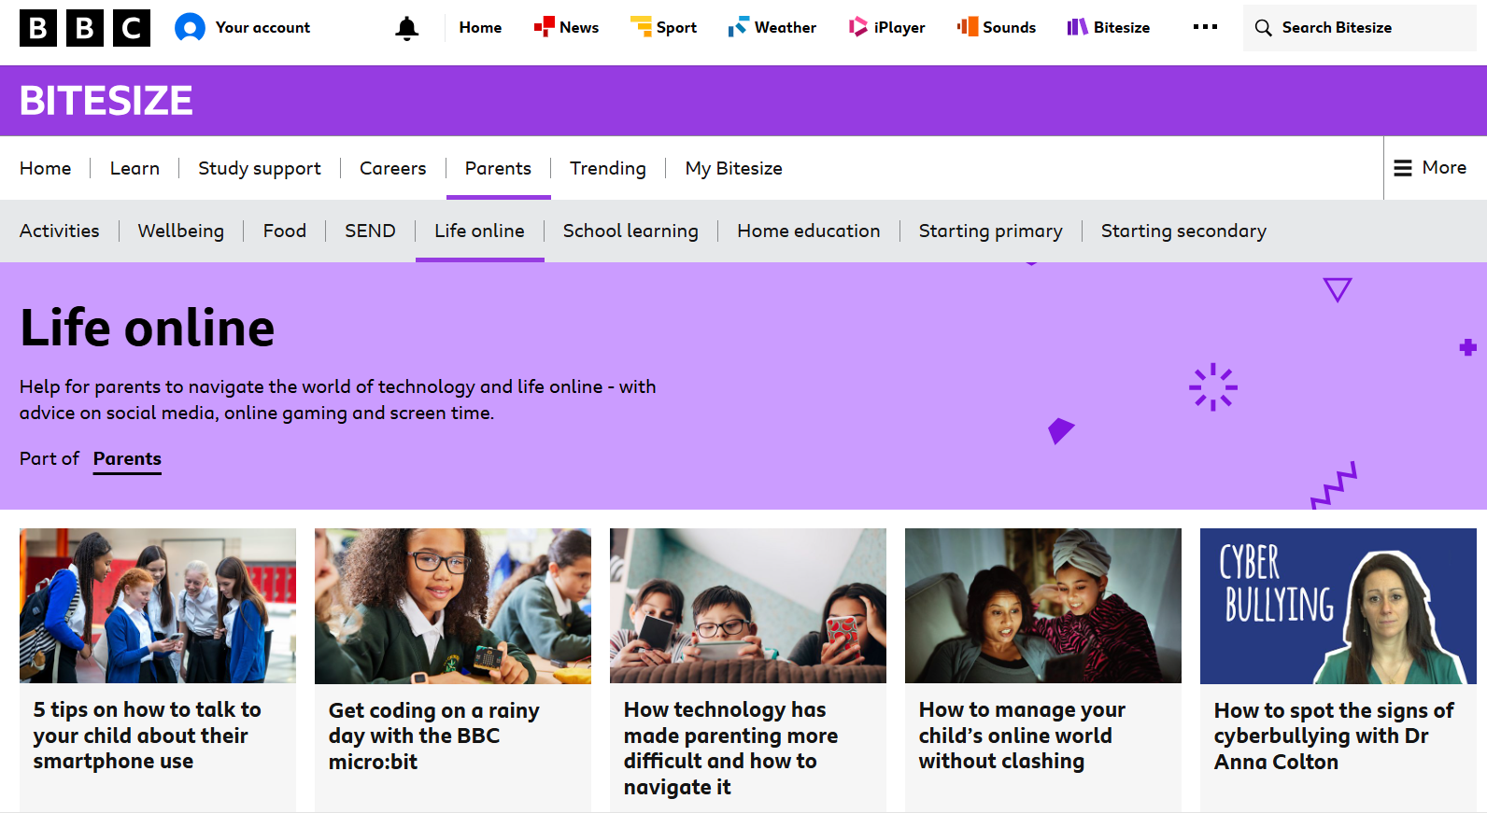Follow the Parents link under Part of
Image resolution: width=1487 pixels, height=813 pixels.
point(127,459)
